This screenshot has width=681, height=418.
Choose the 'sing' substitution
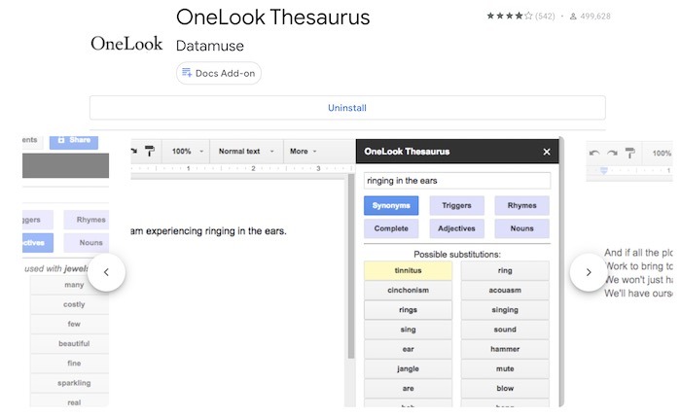408,330
